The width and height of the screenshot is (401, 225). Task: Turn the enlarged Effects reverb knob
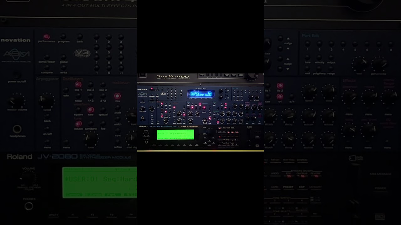(x=369, y=97)
